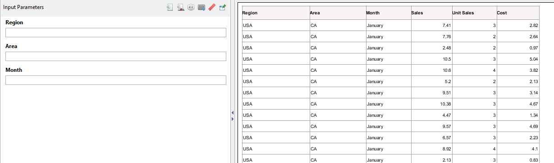This screenshot has width=554, height=163.
Task: Click Unit Sales 3 in the 7.41 sales row
Action: [494, 25]
